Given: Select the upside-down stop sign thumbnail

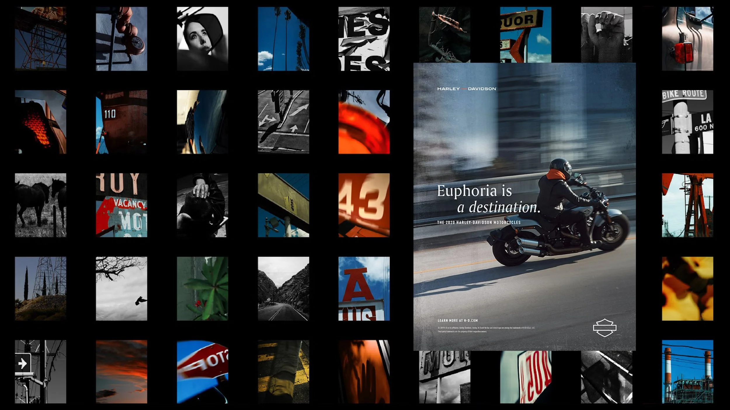Looking at the screenshot, I should click(x=202, y=372).
